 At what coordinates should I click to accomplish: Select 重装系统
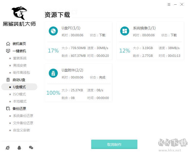tap(20, 58)
